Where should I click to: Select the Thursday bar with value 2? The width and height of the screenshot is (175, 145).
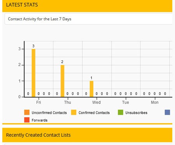pos(62,81)
